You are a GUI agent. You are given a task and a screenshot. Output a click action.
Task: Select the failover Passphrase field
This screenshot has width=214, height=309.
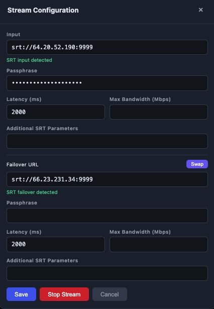point(107,216)
